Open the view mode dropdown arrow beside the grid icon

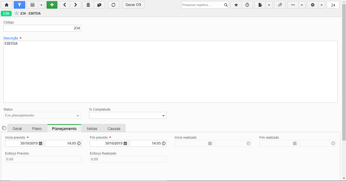point(41,5)
